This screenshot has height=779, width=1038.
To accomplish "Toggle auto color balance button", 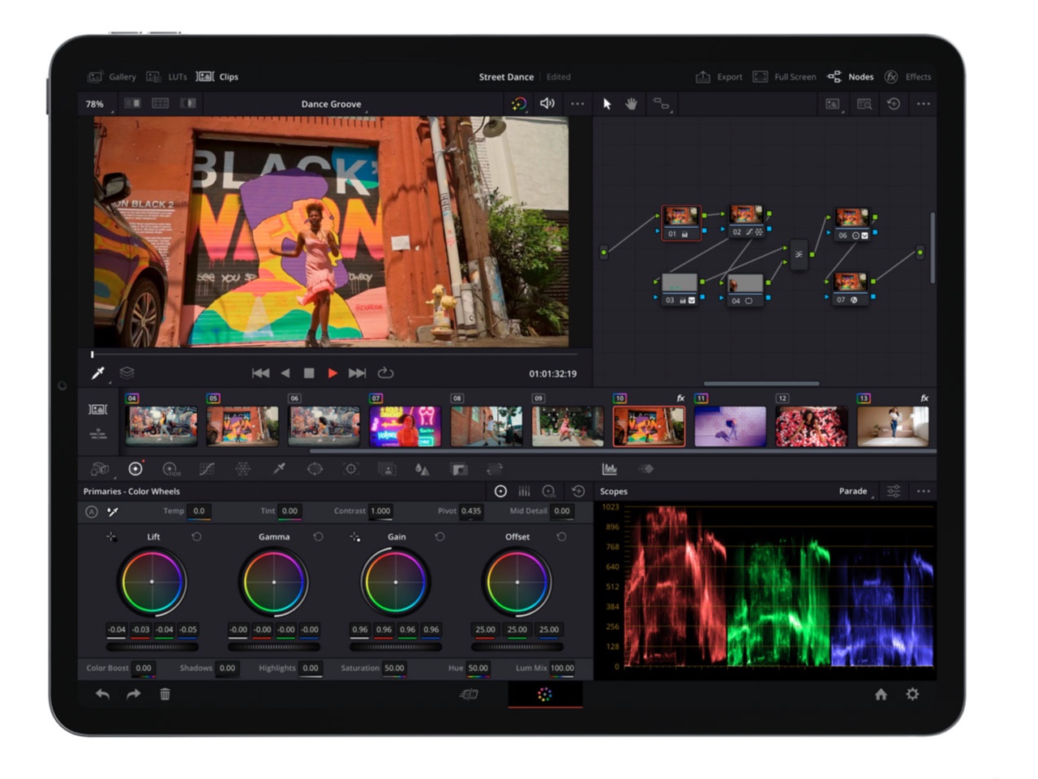I will 92,511.
